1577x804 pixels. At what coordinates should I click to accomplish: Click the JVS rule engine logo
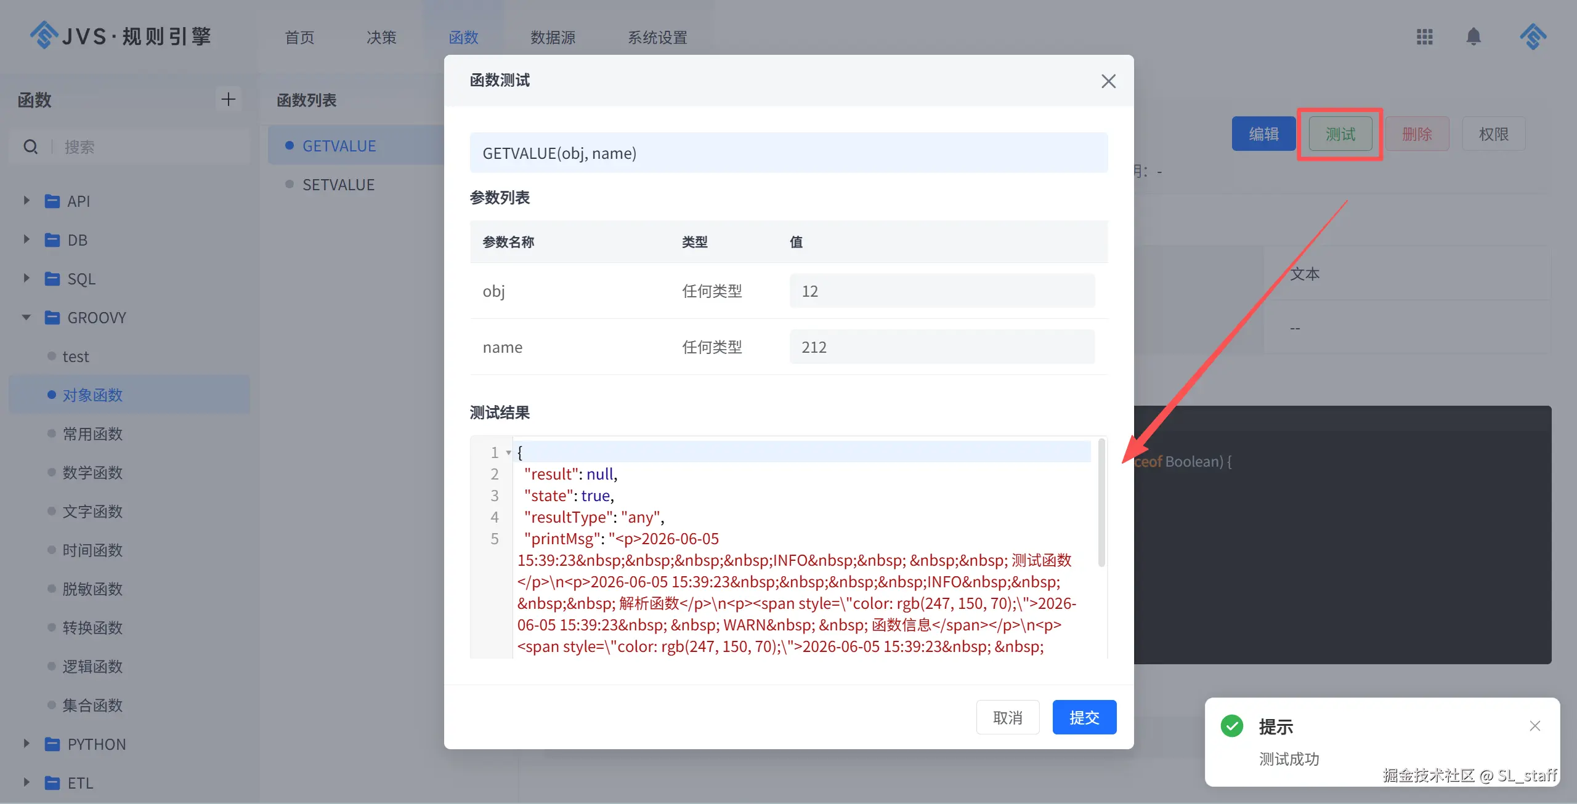pos(121,36)
